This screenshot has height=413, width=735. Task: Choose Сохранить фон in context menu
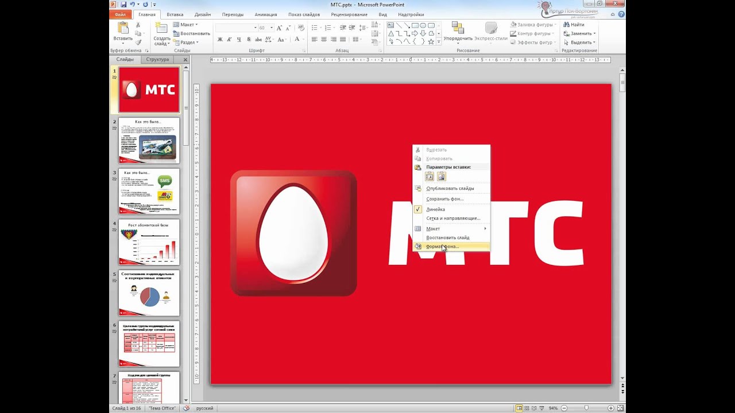click(451, 198)
